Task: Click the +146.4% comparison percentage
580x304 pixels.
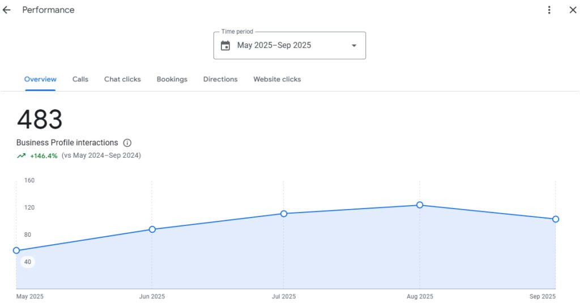Action: click(44, 156)
